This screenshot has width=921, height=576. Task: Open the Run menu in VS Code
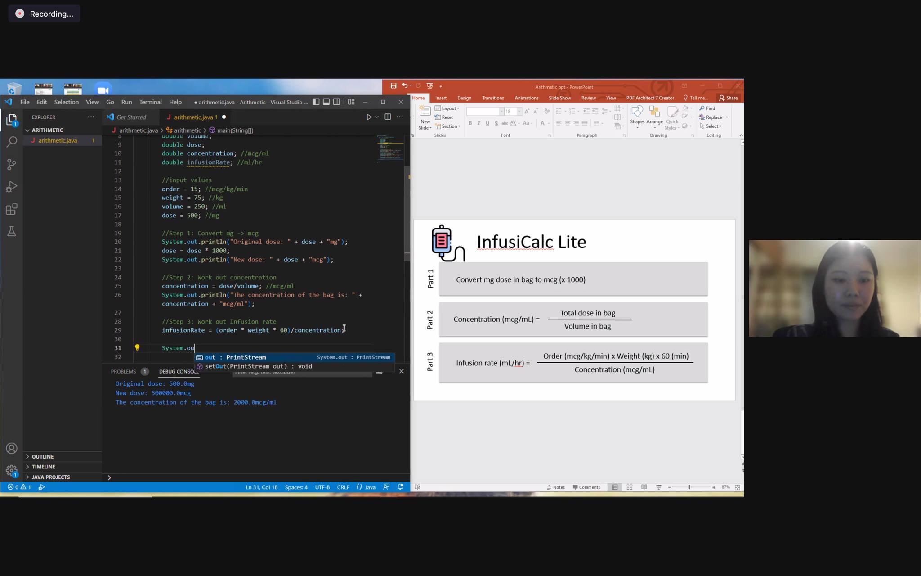126,102
